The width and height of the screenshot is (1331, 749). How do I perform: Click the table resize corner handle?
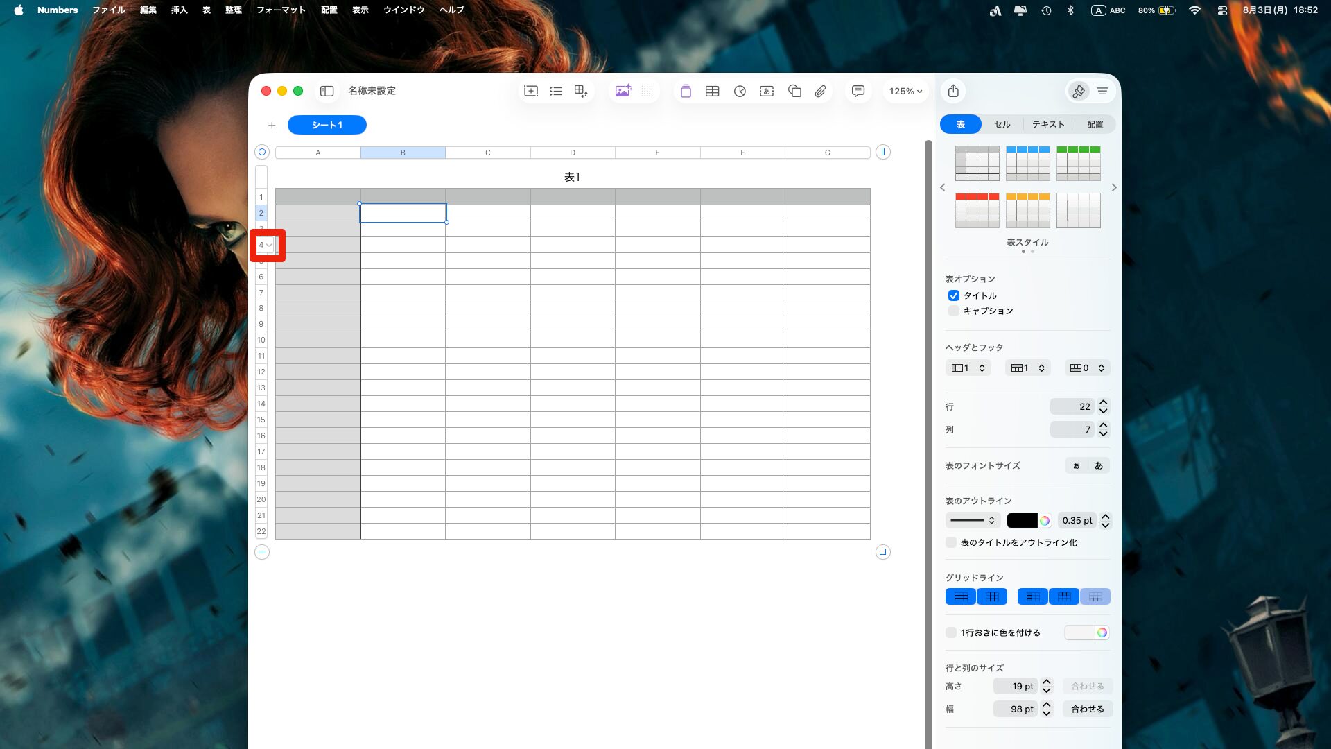[x=882, y=552]
